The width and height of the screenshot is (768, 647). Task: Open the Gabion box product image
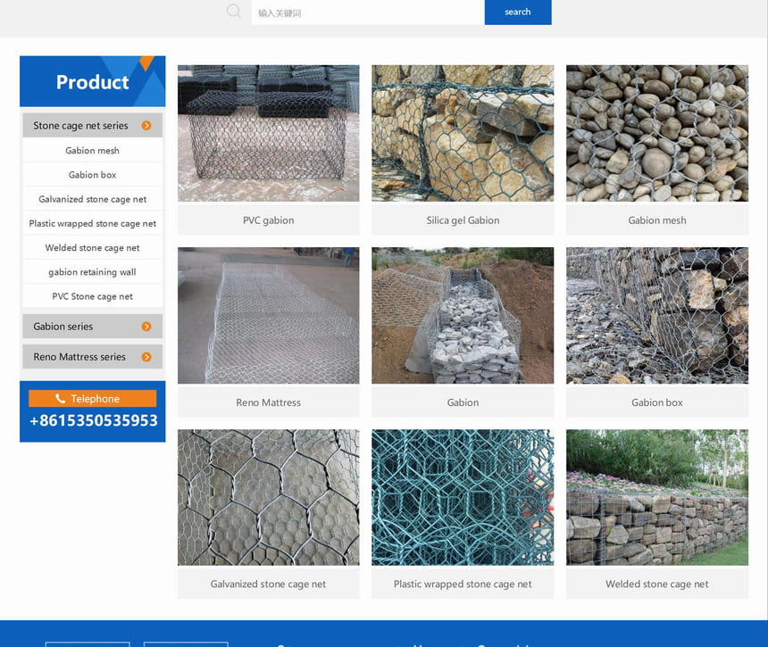click(x=656, y=315)
